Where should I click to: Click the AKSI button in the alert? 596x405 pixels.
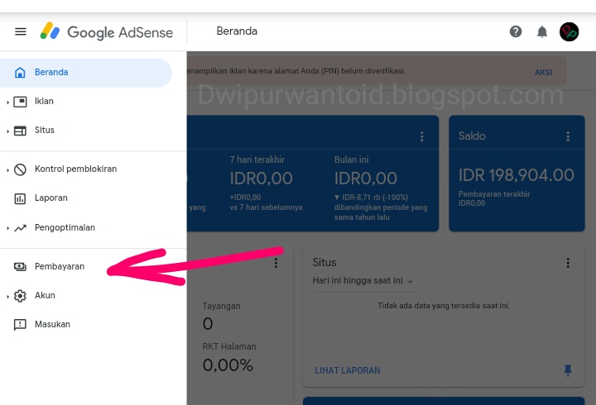(544, 73)
